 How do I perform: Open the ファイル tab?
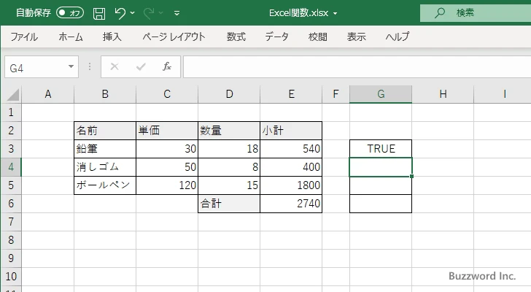[24, 36]
